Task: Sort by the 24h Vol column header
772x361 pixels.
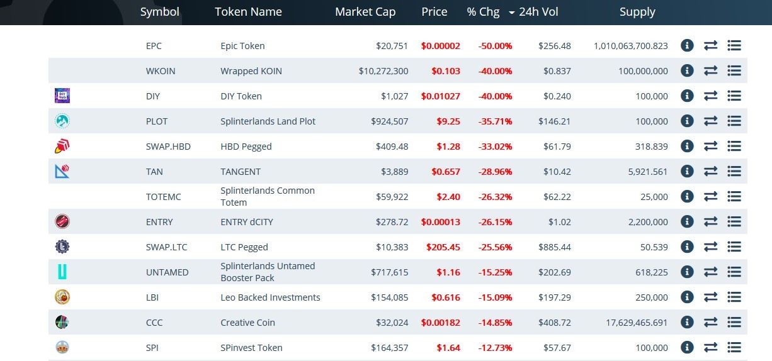Action: click(x=538, y=12)
